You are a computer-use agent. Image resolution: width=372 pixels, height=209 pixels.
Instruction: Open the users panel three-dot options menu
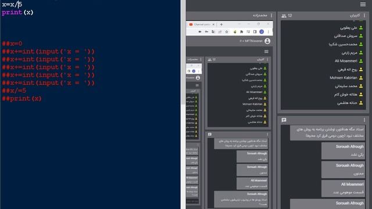pos(364,16)
